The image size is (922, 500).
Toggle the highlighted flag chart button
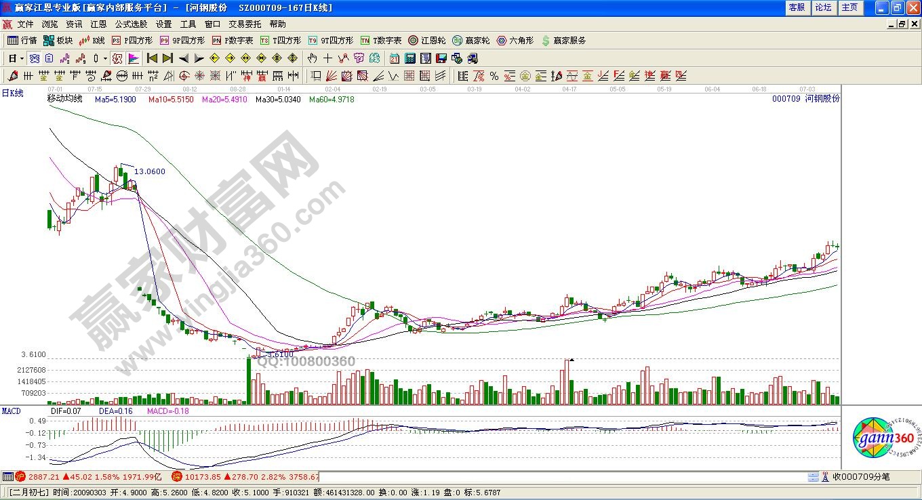(134, 58)
